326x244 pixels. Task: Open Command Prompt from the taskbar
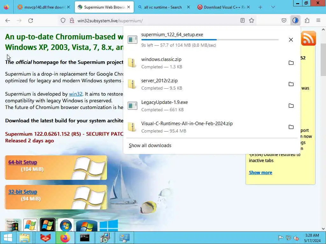85,238
